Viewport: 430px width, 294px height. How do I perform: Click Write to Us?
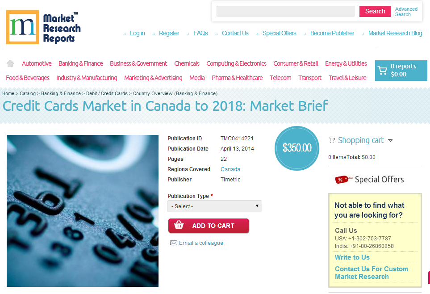(352, 257)
